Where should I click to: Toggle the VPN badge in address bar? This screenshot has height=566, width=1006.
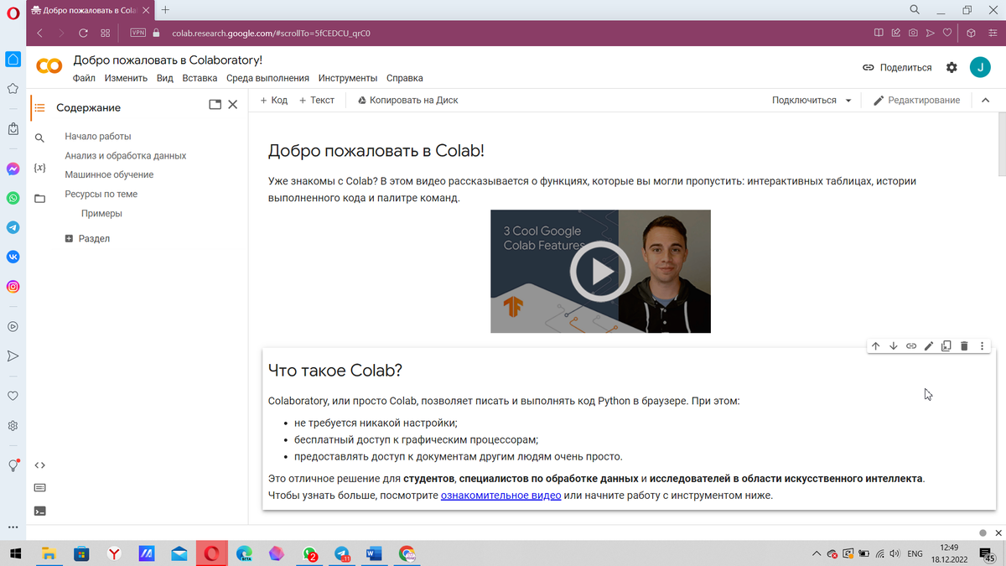pos(137,34)
